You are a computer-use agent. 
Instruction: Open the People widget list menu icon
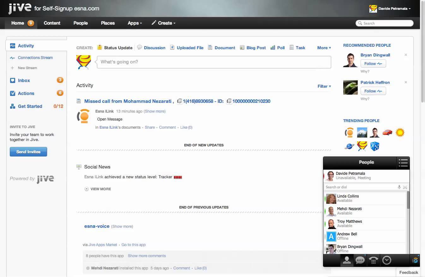[403, 163]
